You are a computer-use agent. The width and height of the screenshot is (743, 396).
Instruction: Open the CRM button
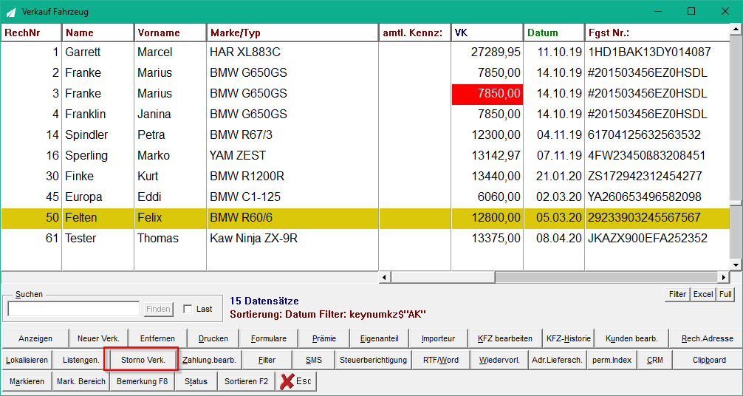point(655,360)
